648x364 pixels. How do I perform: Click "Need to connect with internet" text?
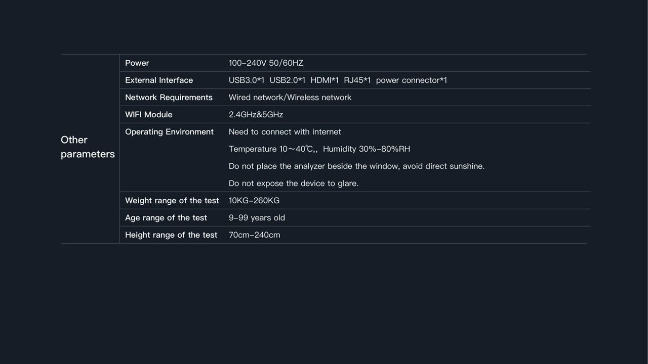point(285,132)
